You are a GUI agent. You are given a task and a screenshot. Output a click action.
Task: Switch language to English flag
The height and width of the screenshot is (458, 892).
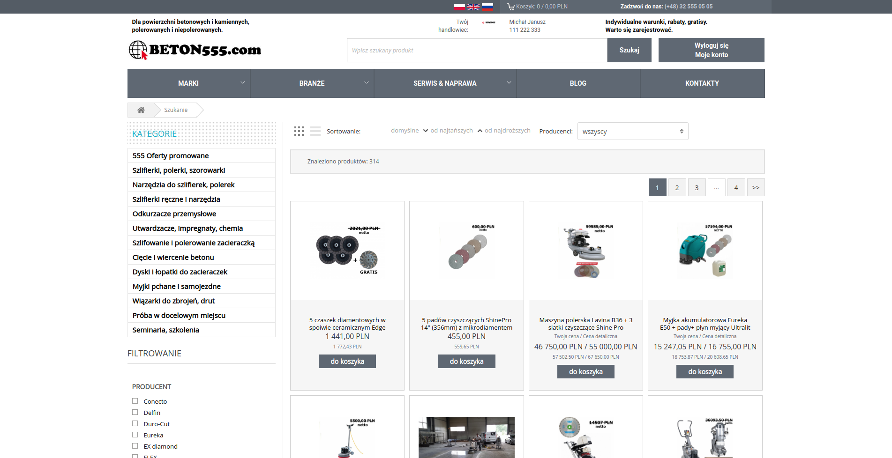(x=473, y=7)
